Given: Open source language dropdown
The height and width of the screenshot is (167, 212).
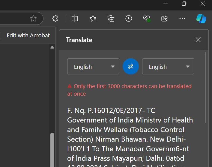Looking at the screenshot, I should coord(93,66).
